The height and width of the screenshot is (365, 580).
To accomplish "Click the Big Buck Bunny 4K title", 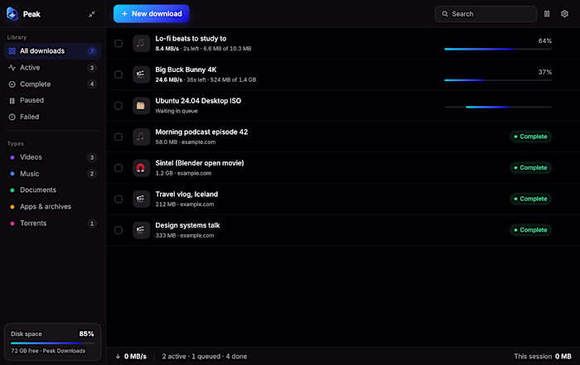I will 186,70.
